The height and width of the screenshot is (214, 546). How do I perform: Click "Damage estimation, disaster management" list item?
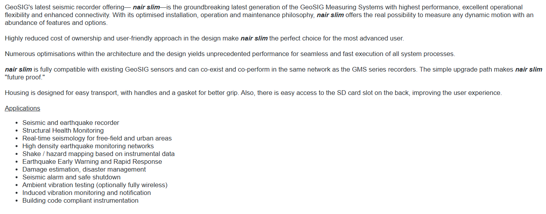point(84,169)
